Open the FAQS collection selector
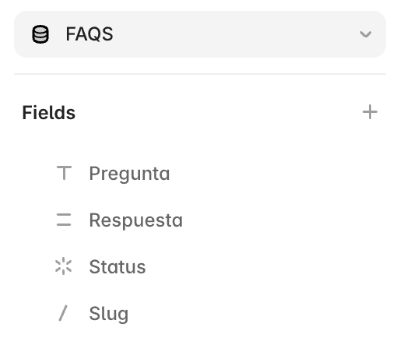 coord(200,34)
